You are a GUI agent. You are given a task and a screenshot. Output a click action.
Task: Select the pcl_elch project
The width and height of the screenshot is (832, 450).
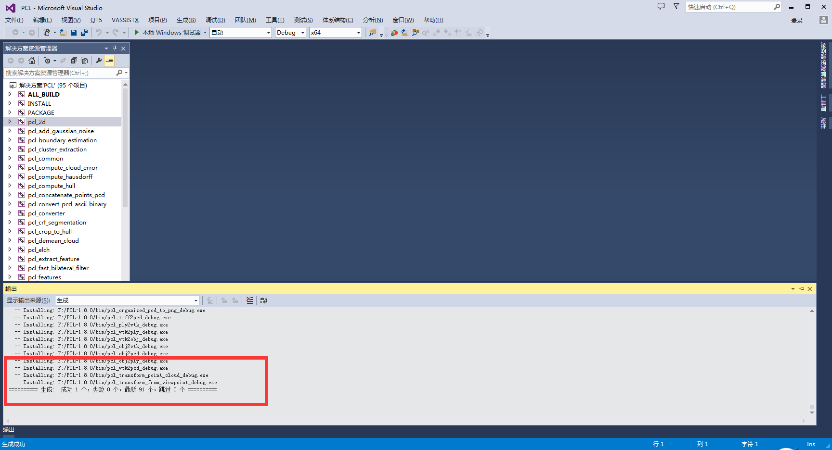coord(39,250)
